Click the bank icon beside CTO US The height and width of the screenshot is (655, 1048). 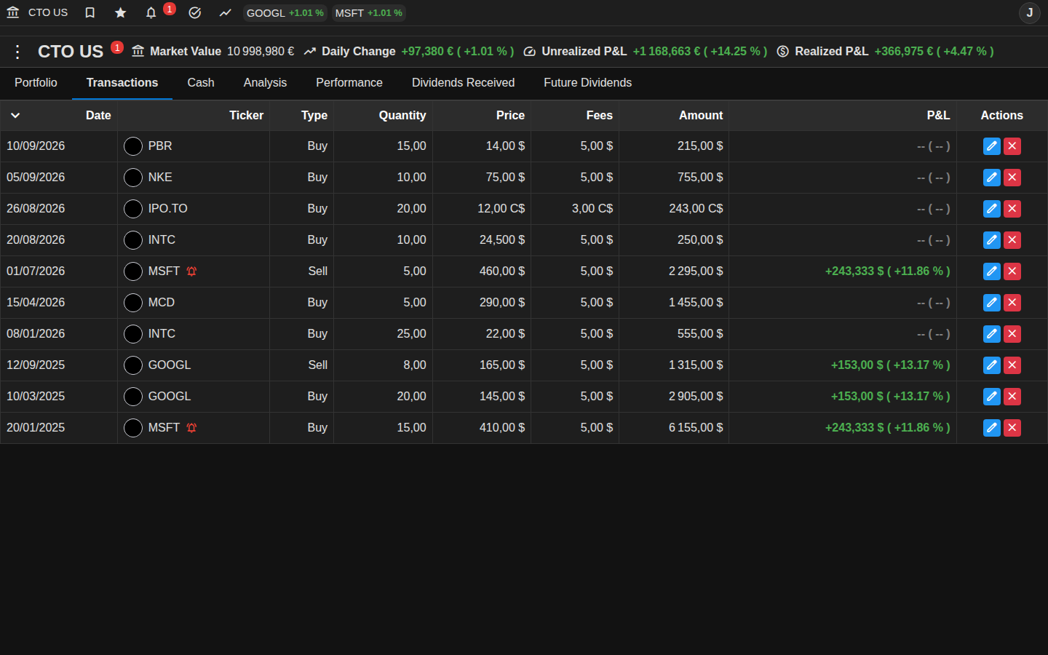[13, 12]
